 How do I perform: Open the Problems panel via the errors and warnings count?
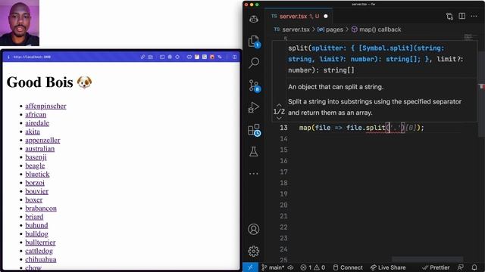313,267
